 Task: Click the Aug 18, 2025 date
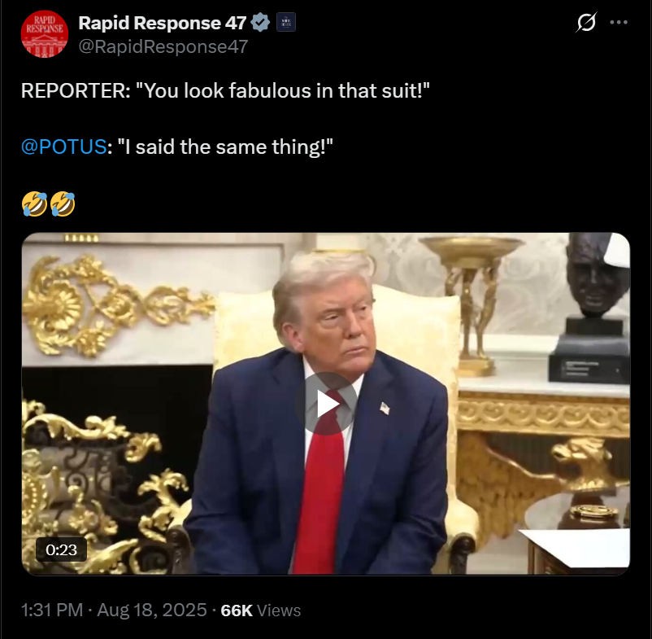[152, 611]
